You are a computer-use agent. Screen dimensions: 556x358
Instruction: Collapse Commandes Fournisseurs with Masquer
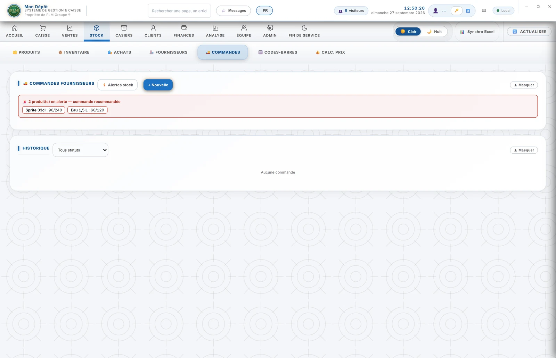click(524, 85)
